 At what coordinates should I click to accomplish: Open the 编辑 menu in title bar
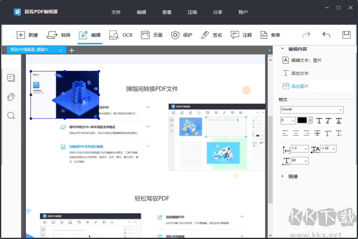click(141, 12)
